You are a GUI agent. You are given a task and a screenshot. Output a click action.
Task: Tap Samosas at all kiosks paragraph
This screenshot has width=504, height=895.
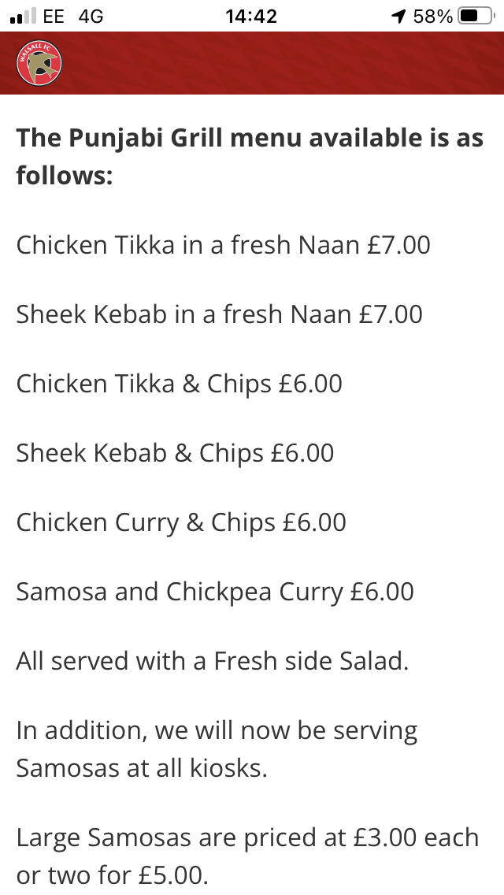[x=217, y=749]
